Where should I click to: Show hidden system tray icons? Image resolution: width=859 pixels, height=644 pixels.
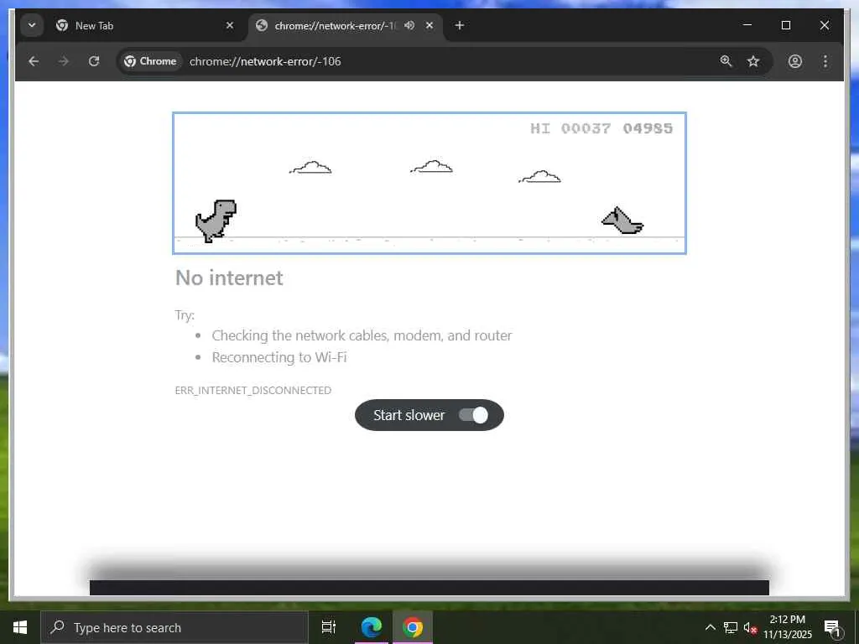[x=710, y=627]
